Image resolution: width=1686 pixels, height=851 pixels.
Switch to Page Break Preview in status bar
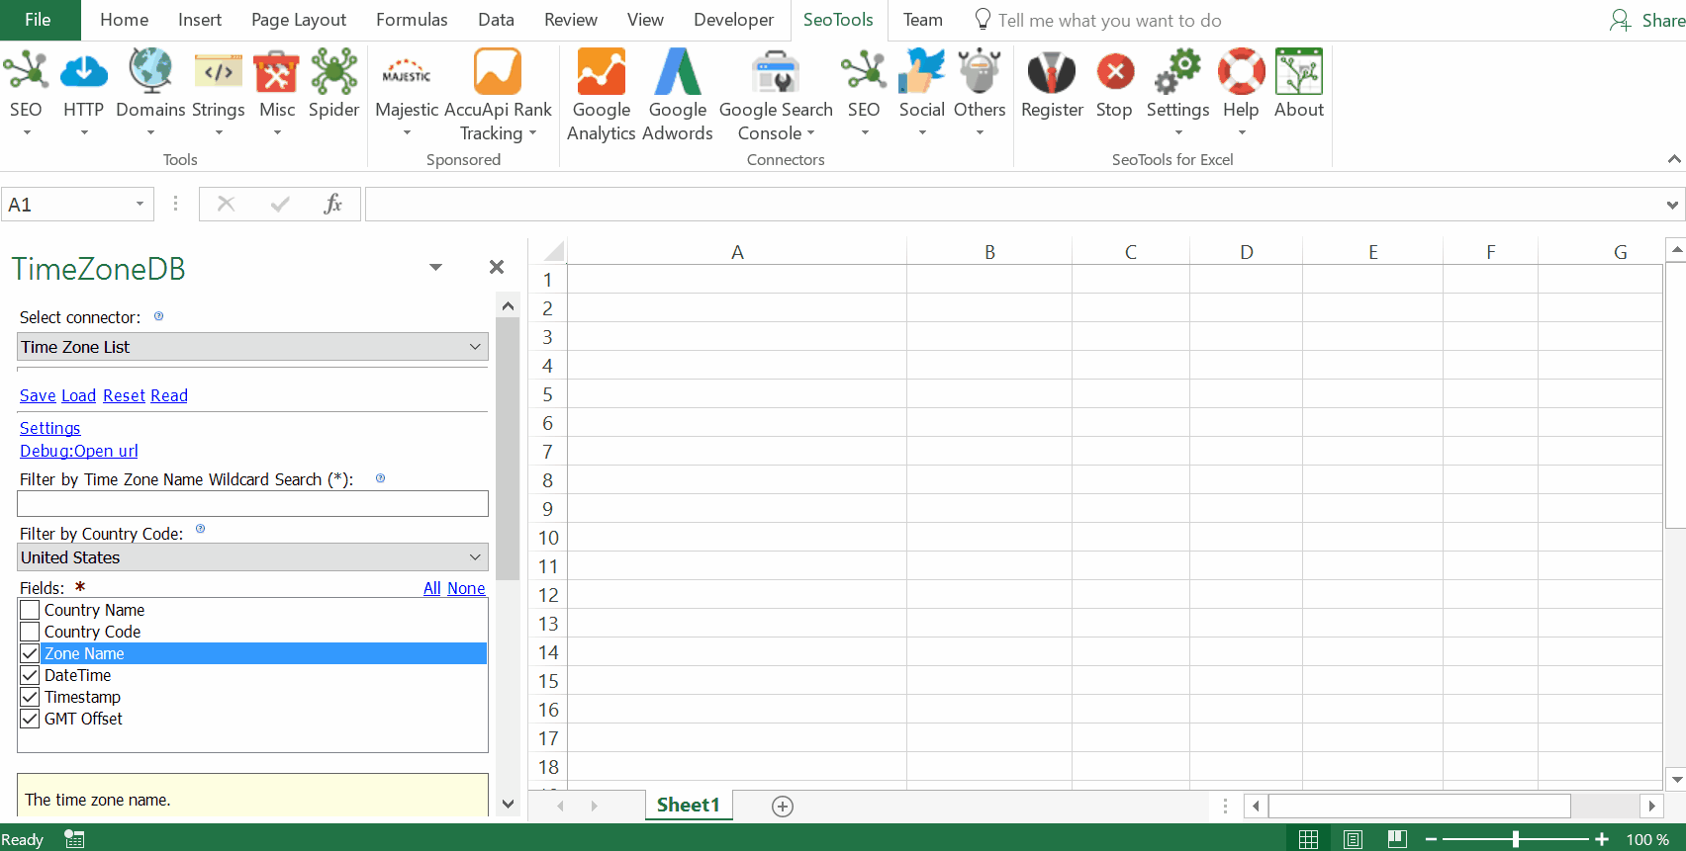(x=1397, y=839)
